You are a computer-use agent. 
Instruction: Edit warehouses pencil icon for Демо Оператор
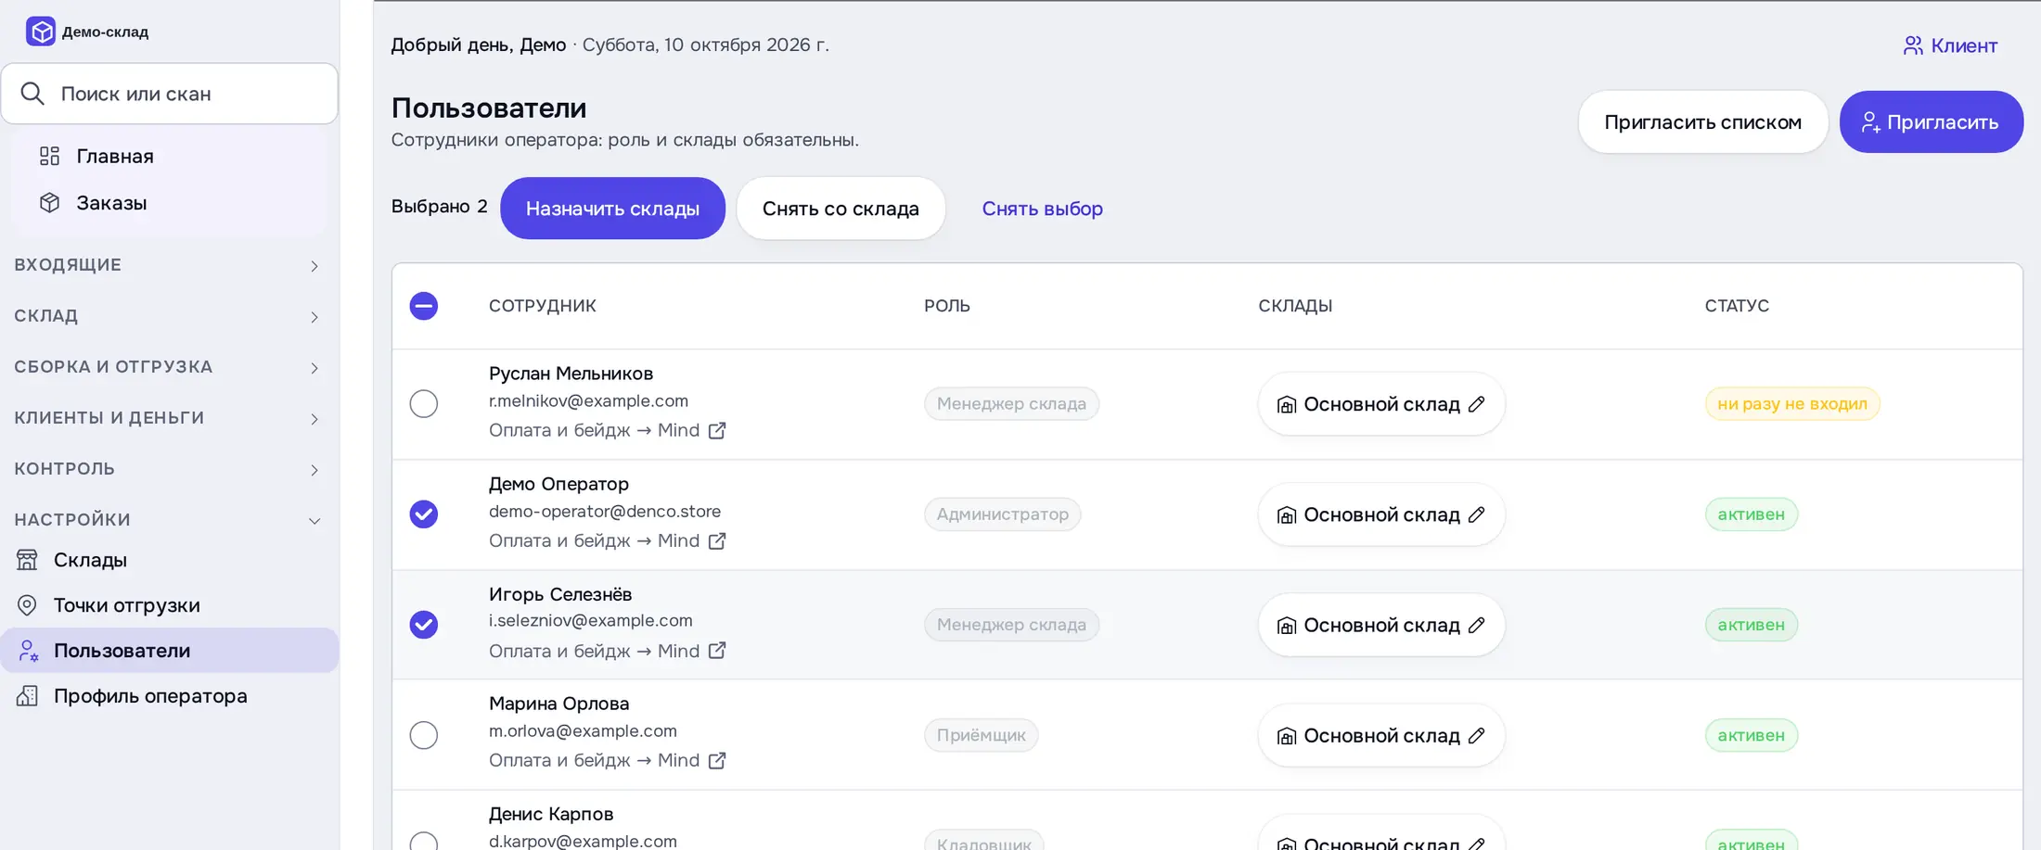point(1476,514)
